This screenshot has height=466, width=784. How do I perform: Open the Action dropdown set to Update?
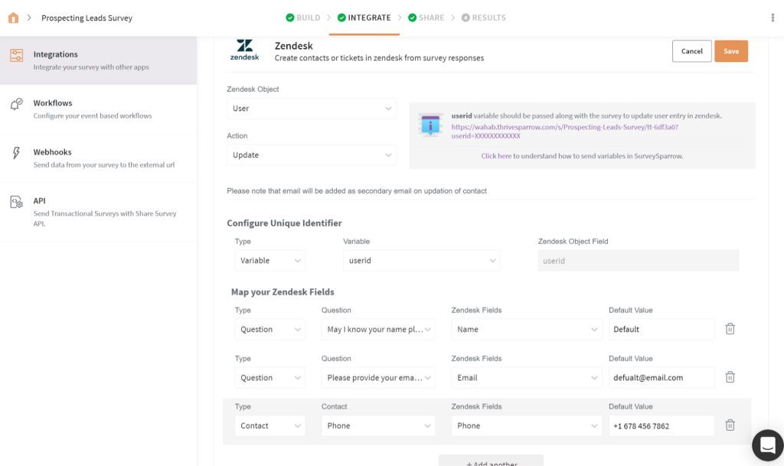(x=312, y=155)
